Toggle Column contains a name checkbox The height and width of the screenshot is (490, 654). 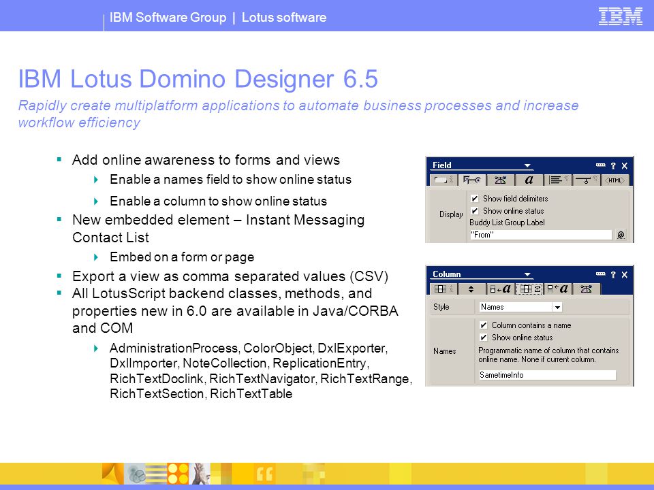[484, 325]
